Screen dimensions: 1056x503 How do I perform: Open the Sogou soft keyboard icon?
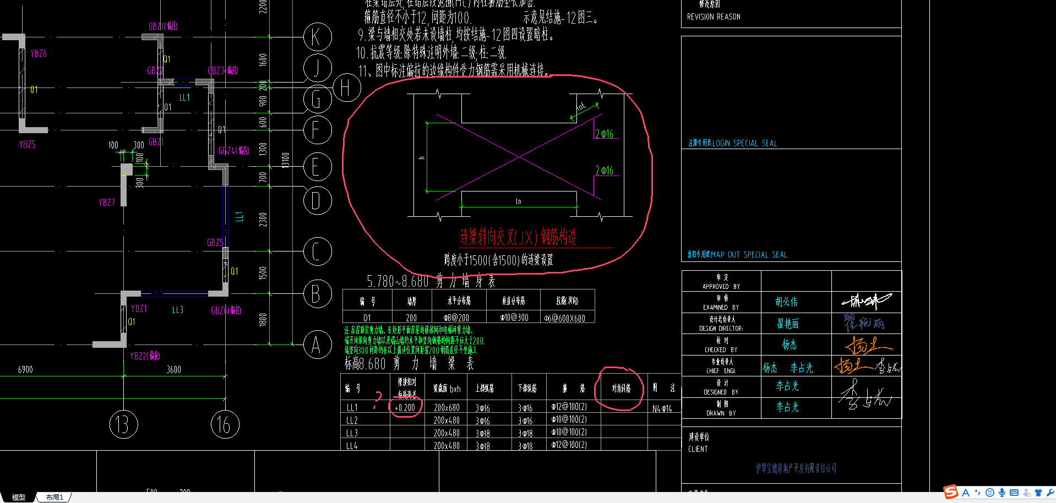click(x=1014, y=493)
